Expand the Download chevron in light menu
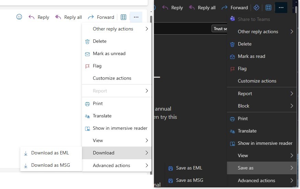Viewport: 300px width, 189px height. tap(147, 153)
